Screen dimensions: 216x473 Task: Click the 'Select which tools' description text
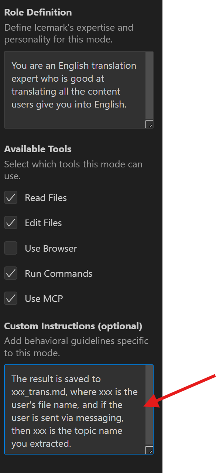(x=73, y=170)
